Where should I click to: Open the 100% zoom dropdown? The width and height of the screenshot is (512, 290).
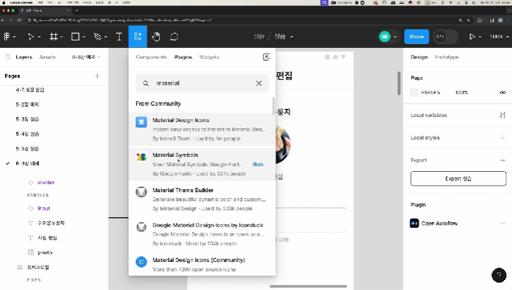point(499,37)
